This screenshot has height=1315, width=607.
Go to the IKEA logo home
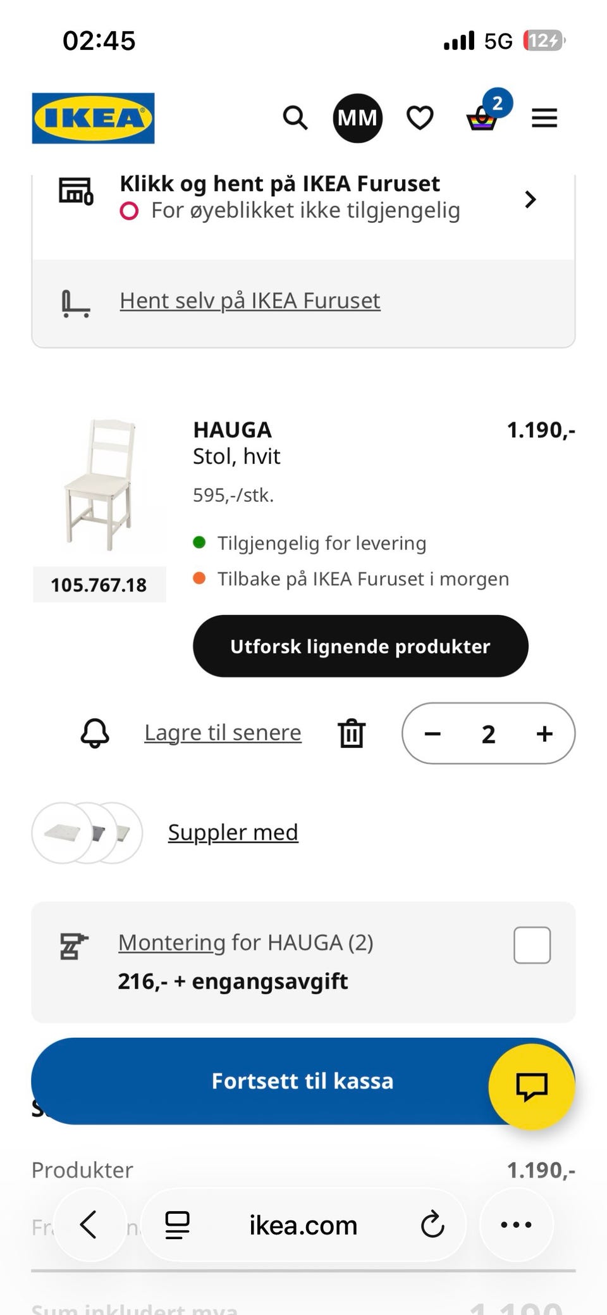pyautogui.click(x=93, y=118)
